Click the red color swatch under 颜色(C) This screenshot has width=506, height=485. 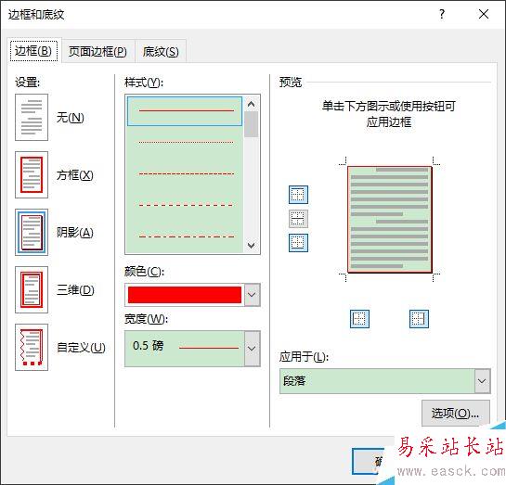coord(185,295)
